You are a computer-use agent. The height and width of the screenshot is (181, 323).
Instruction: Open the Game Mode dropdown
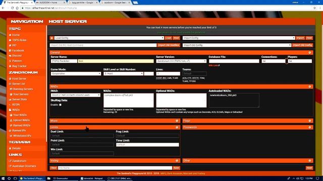[x=76, y=74]
